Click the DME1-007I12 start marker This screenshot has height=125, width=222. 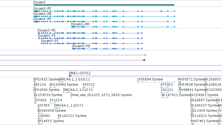[70, 76]
